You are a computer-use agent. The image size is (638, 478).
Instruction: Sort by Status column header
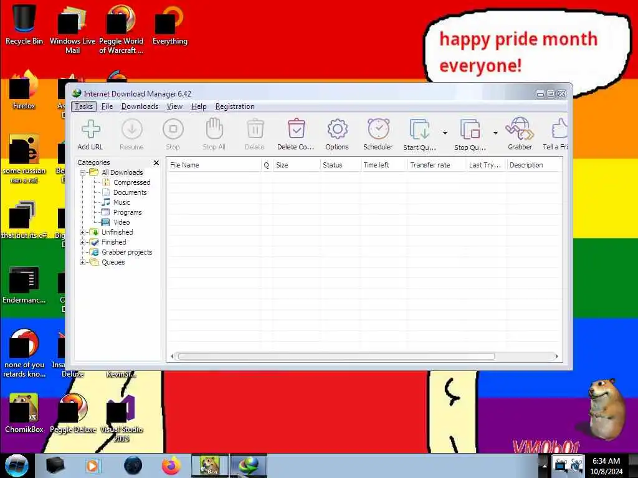340,165
